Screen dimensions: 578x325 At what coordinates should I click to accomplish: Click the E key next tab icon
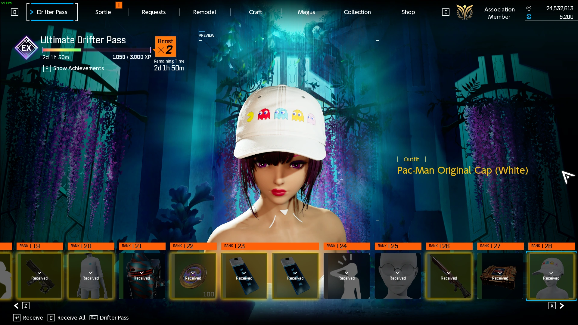[446, 12]
